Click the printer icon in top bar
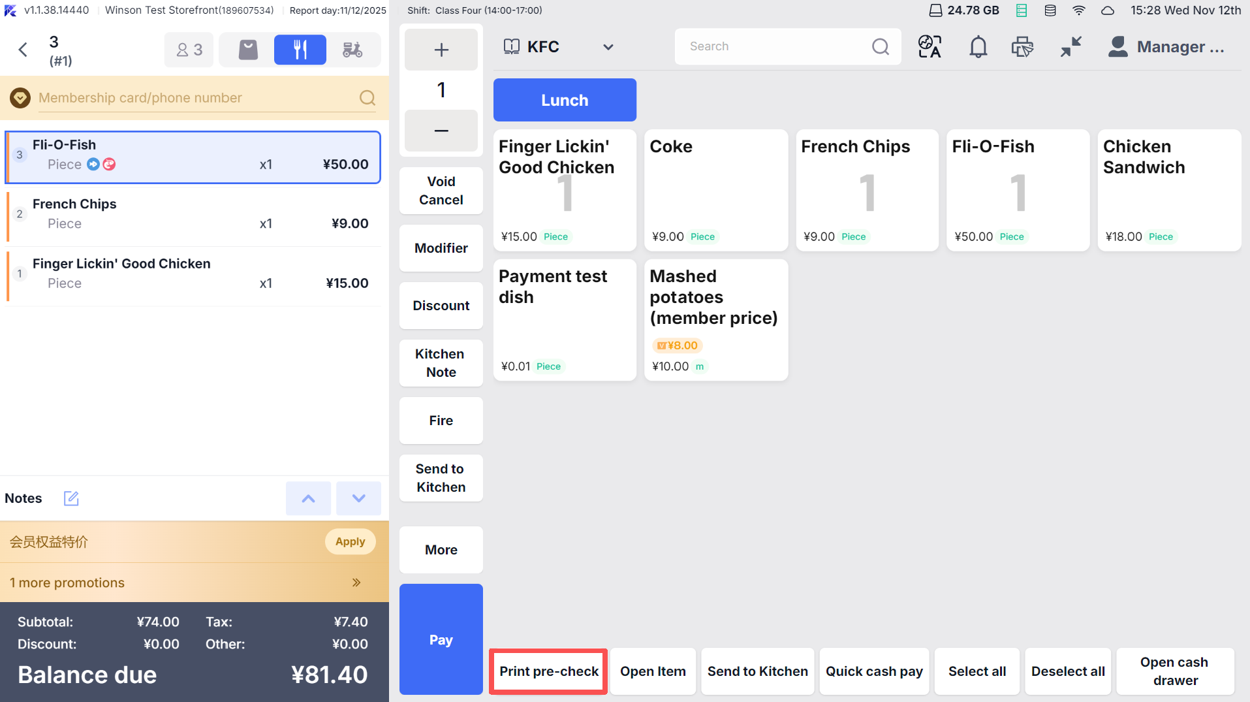The image size is (1250, 702). (x=1022, y=47)
